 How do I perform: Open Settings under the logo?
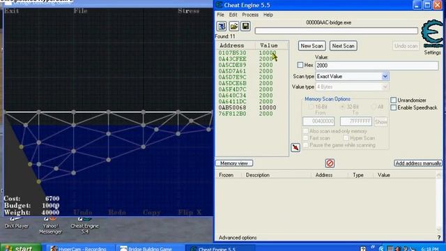click(x=432, y=52)
